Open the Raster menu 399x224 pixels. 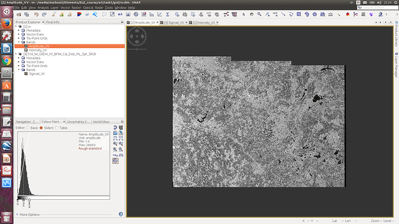(x=76, y=8)
